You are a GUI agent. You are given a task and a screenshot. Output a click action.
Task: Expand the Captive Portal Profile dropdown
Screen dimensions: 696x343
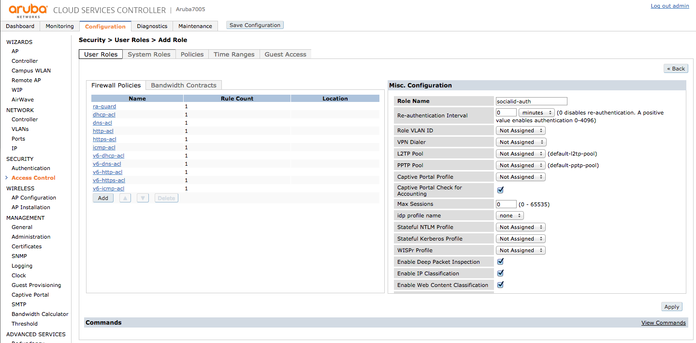[x=521, y=177]
